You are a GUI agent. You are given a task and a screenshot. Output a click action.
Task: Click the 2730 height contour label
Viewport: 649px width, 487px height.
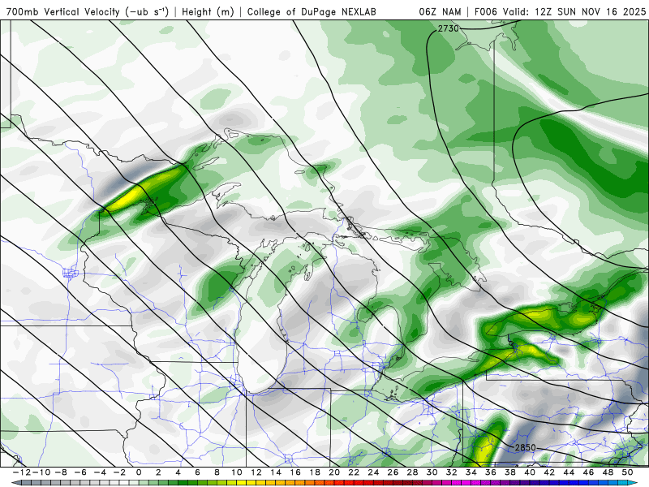[x=449, y=28]
